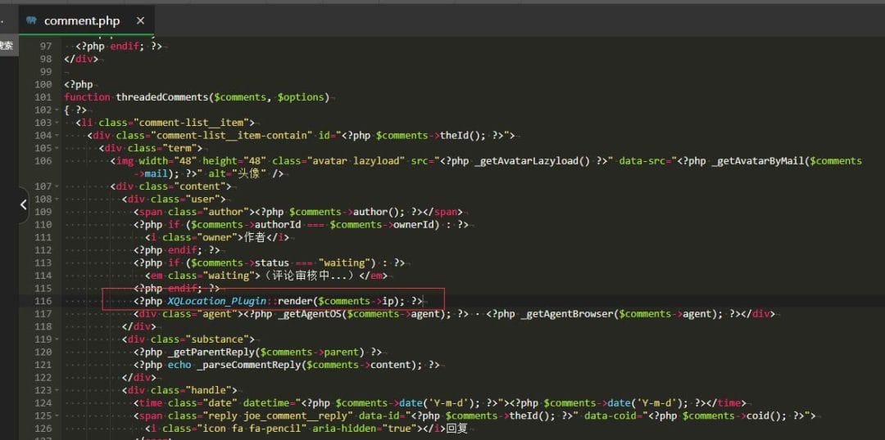Click line number 100 in the gutter
Screen dimensions: 885x440
coord(43,84)
